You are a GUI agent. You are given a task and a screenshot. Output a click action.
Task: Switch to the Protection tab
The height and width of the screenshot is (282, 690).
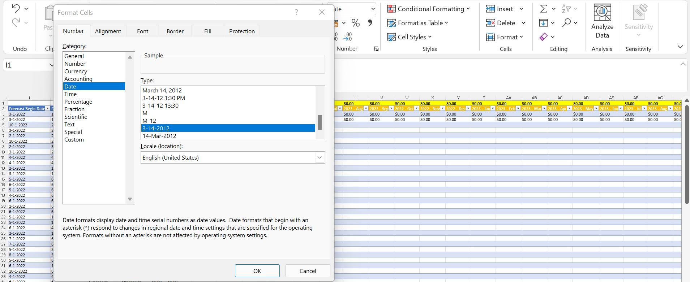[x=242, y=31]
